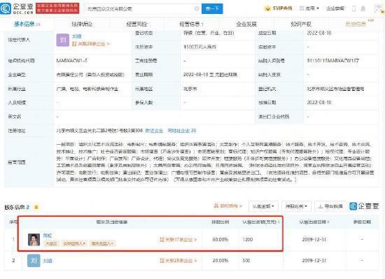
Task: Click the 20.00% shareholding cell
Action: coord(220,261)
